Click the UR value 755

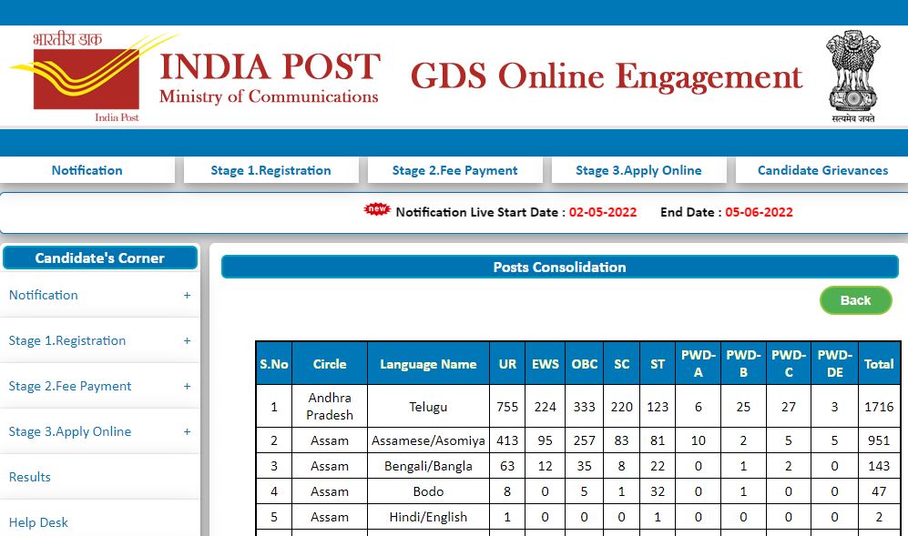tap(507, 407)
